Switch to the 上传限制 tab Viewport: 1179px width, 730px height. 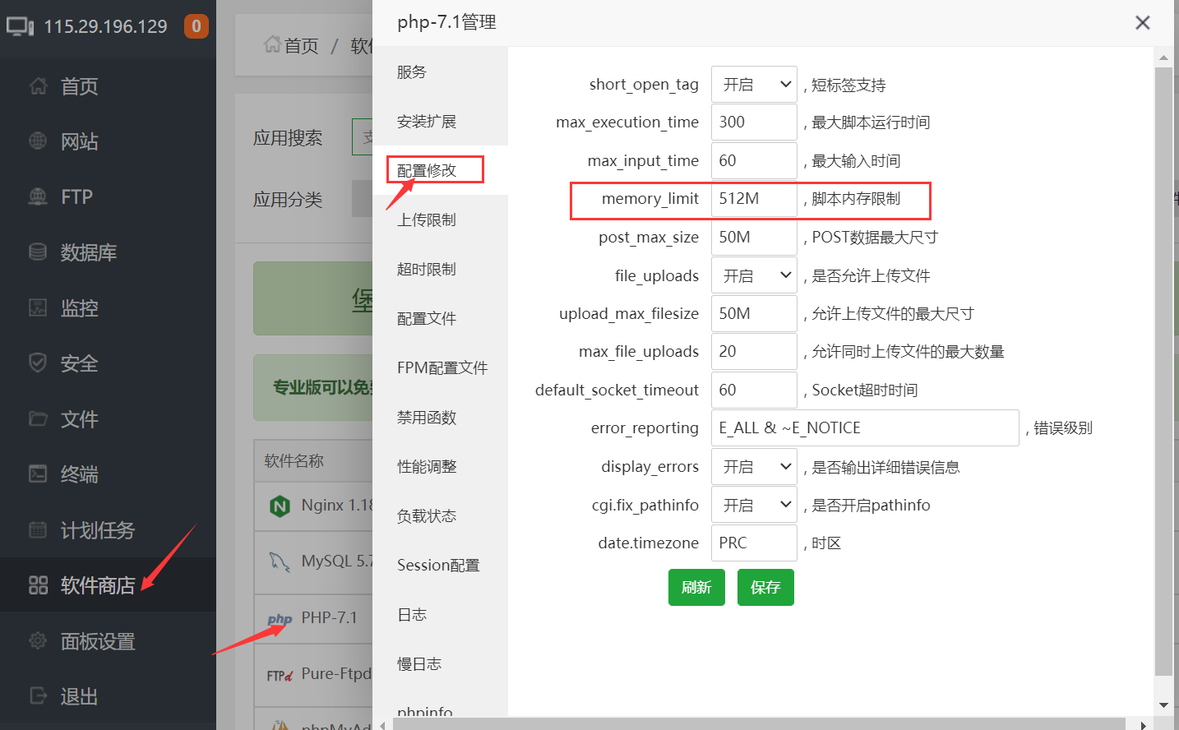pos(427,219)
